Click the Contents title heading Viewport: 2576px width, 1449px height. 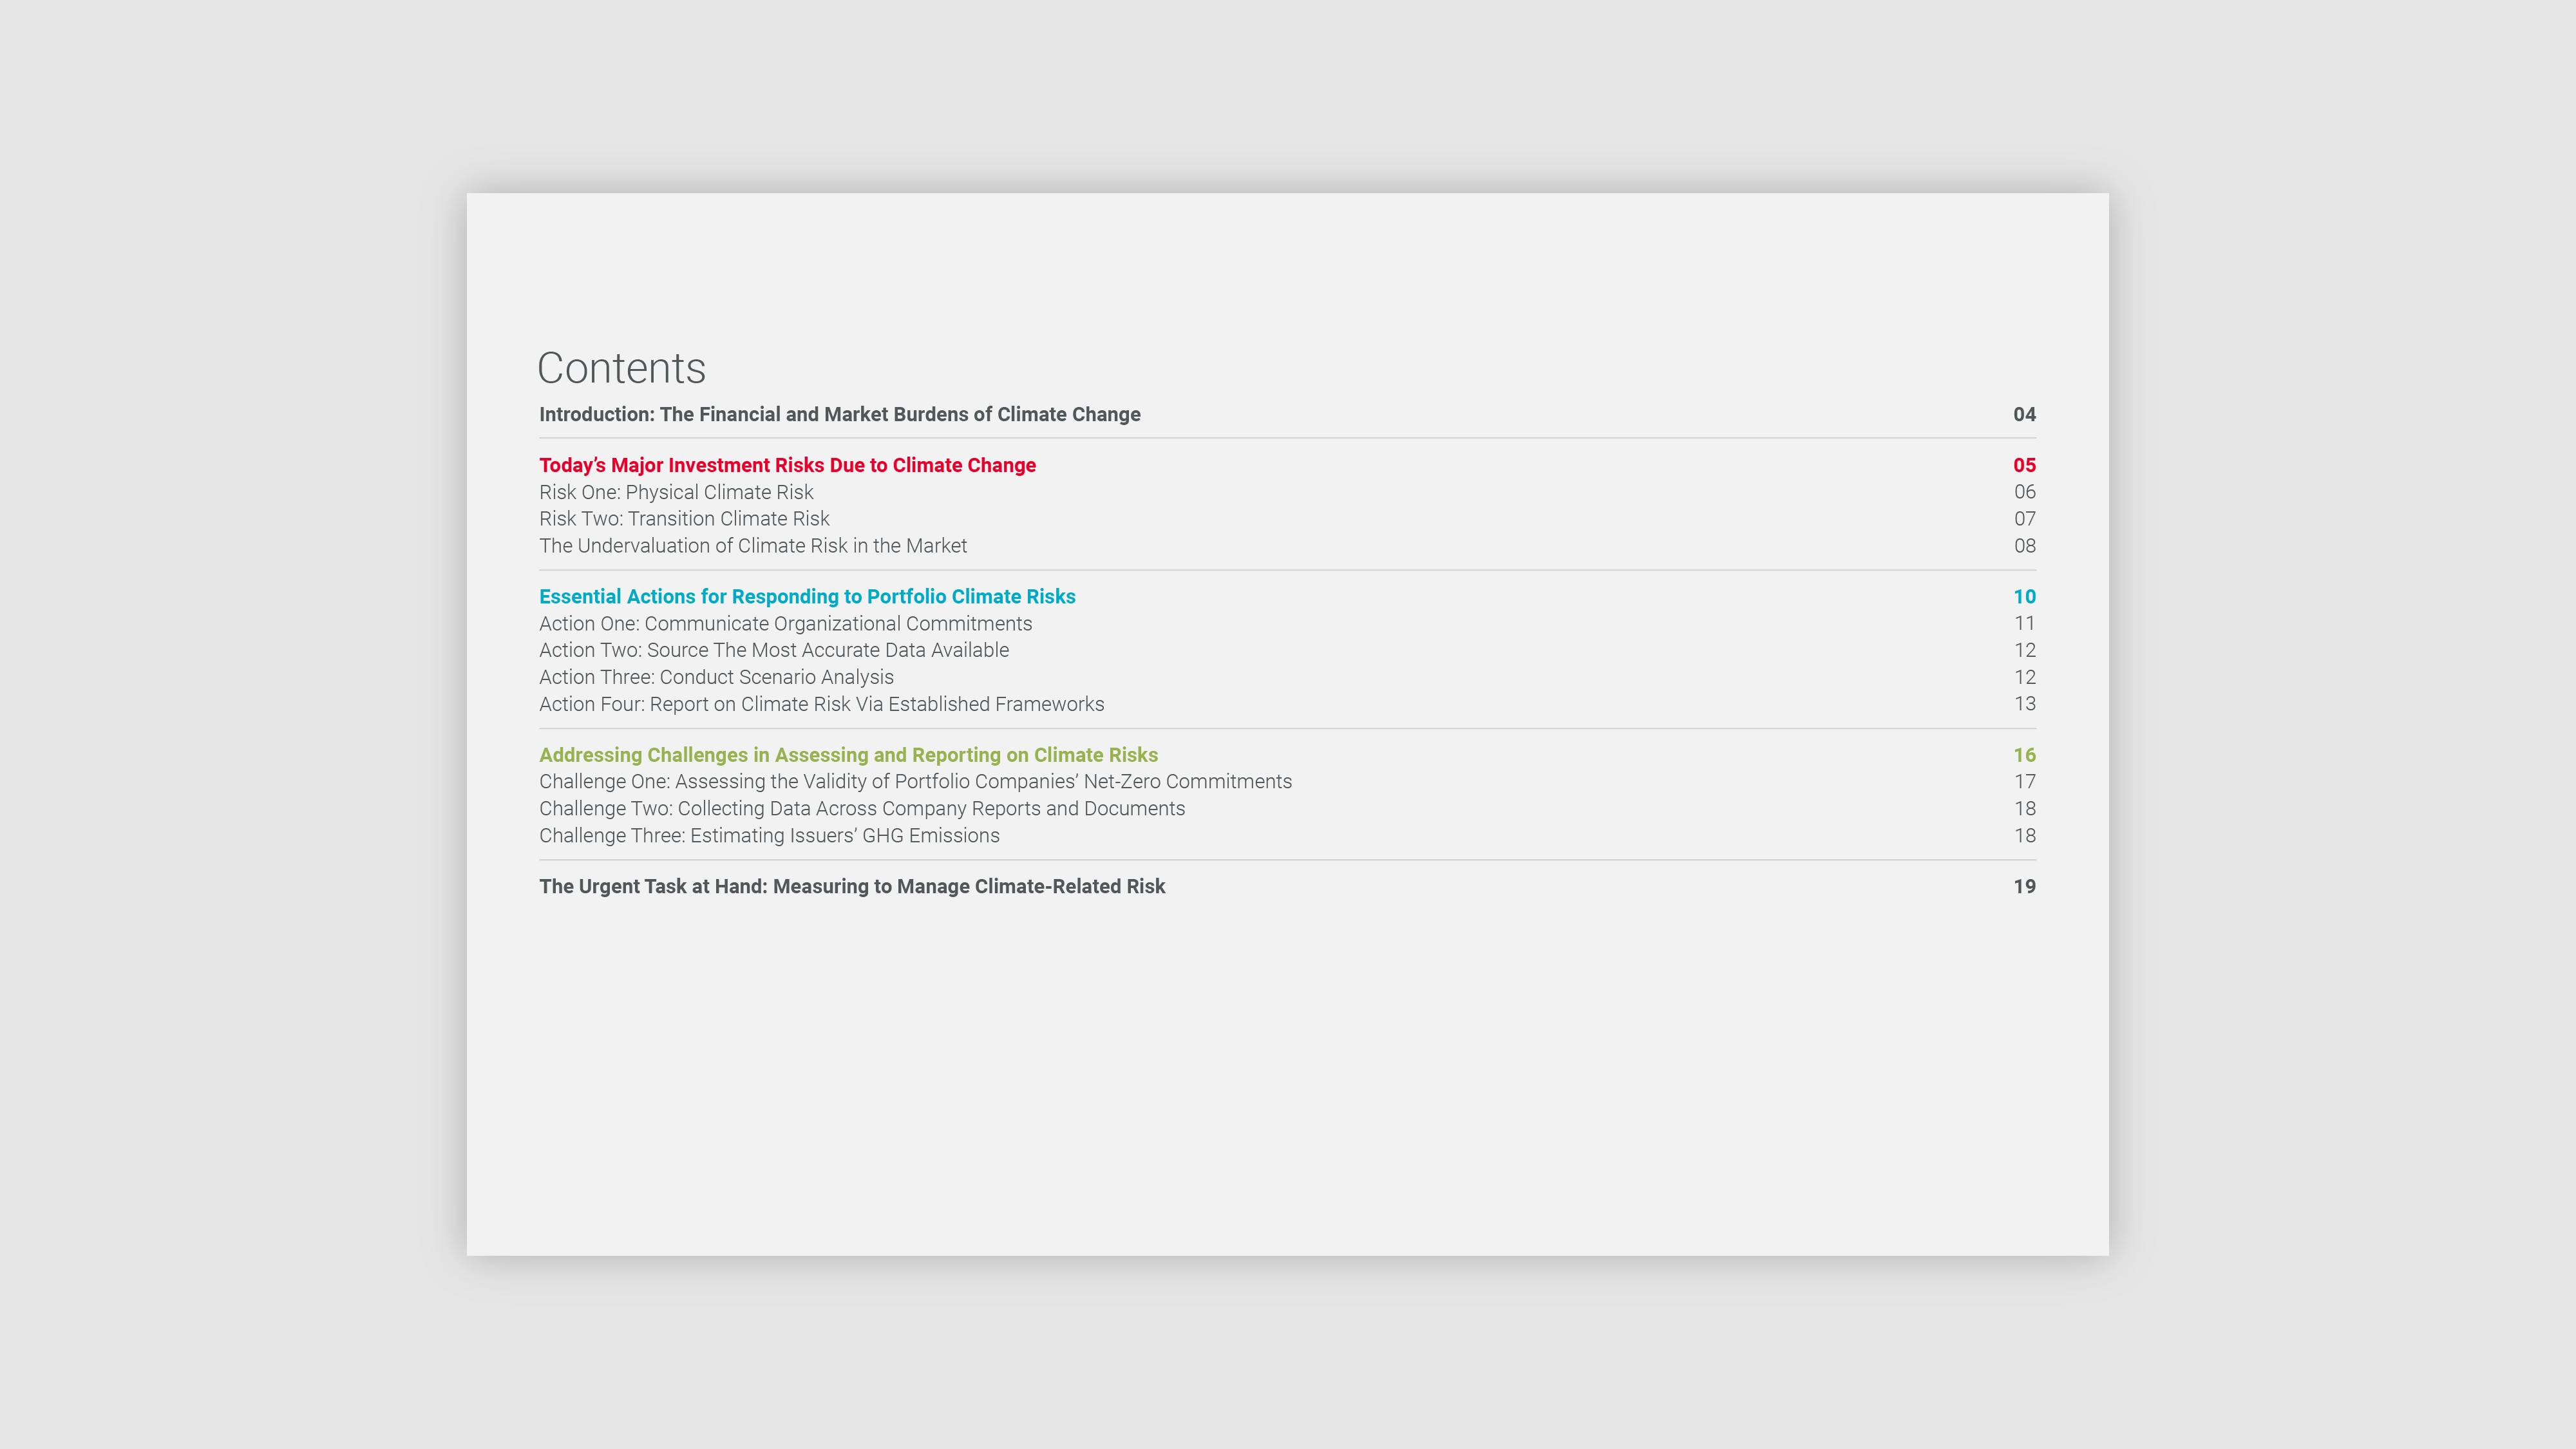click(x=621, y=368)
